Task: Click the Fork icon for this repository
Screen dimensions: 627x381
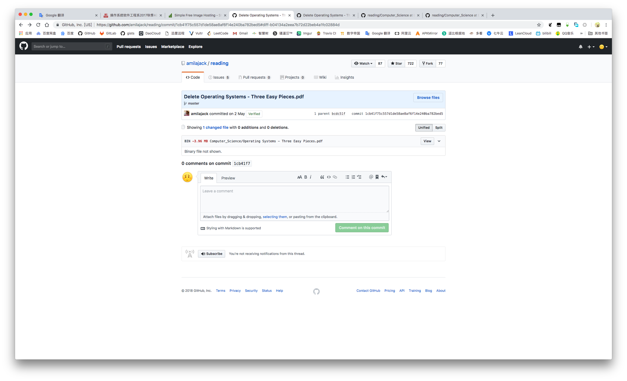Action: (427, 63)
